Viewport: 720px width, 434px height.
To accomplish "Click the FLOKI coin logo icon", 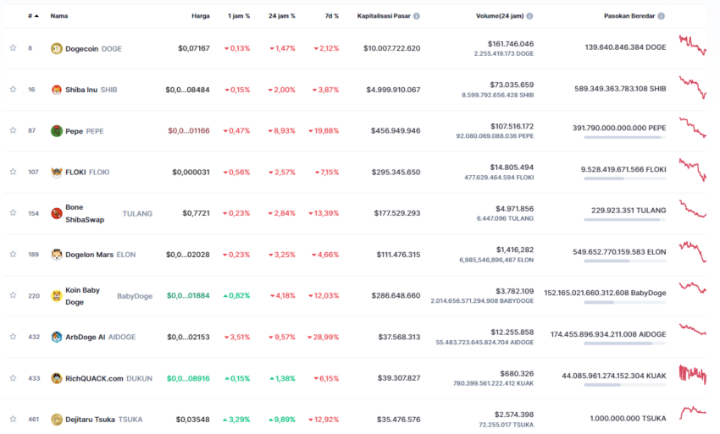I will pyautogui.click(x=57, y=173).
